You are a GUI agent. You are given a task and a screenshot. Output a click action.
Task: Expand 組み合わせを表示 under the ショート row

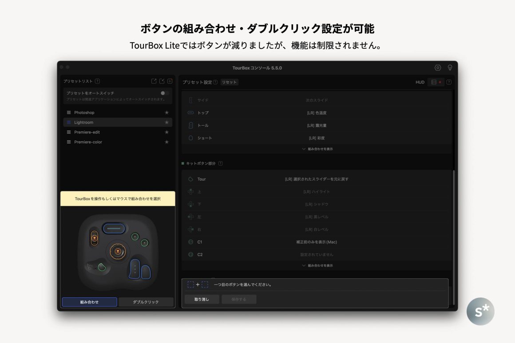click(317, 149)
